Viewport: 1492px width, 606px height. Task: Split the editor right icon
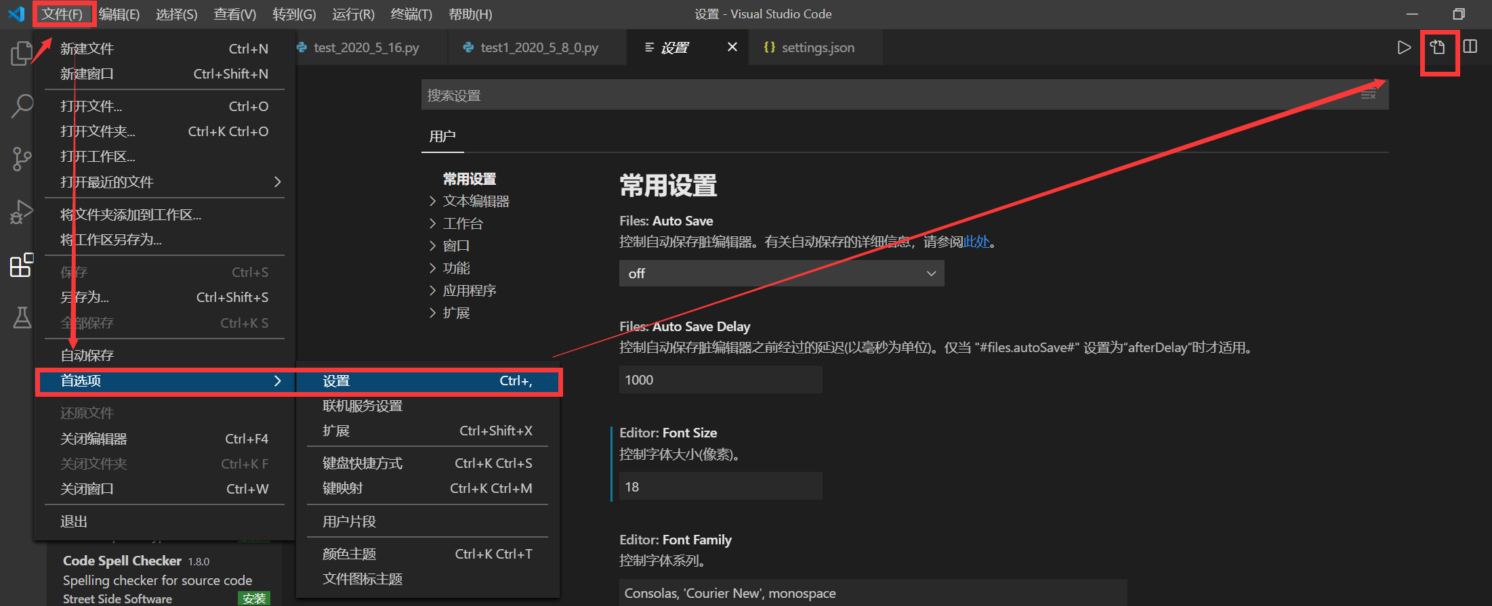[1470, 47]
